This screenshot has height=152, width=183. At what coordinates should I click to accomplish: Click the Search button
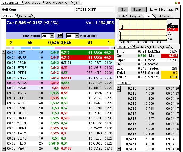(x=138, y=10)
